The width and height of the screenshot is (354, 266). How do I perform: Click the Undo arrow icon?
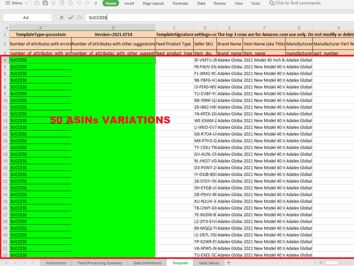click(79, 3)
